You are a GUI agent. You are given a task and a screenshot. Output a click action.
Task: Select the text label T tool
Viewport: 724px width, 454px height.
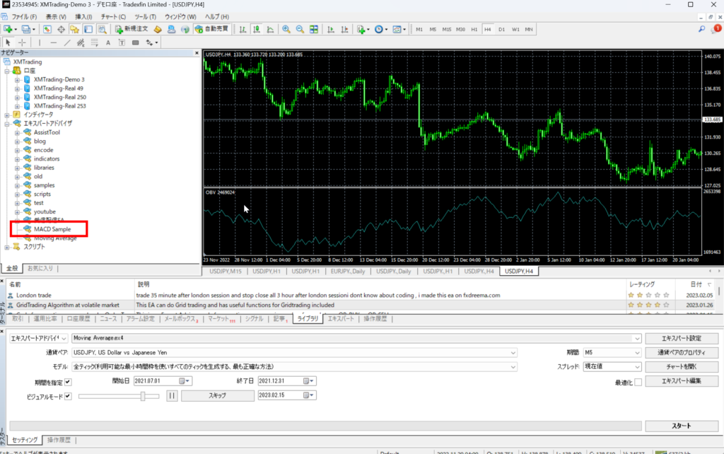click(x=122, y=42)
